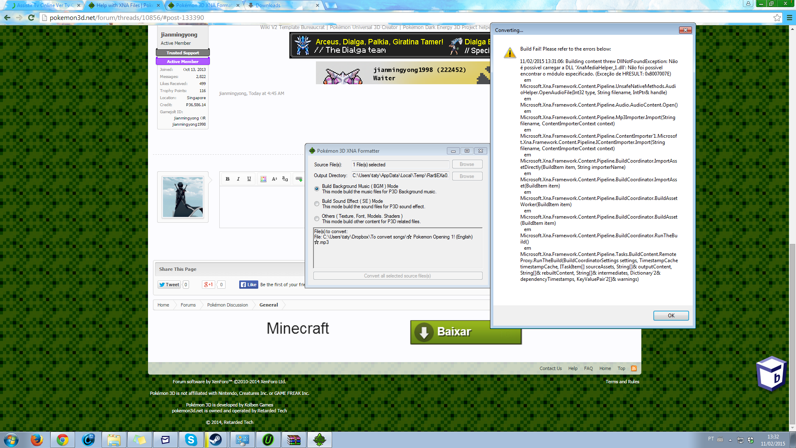Click the Tweet share button
This screenshot has width=796, height=448.
click(x=169, y=285)
